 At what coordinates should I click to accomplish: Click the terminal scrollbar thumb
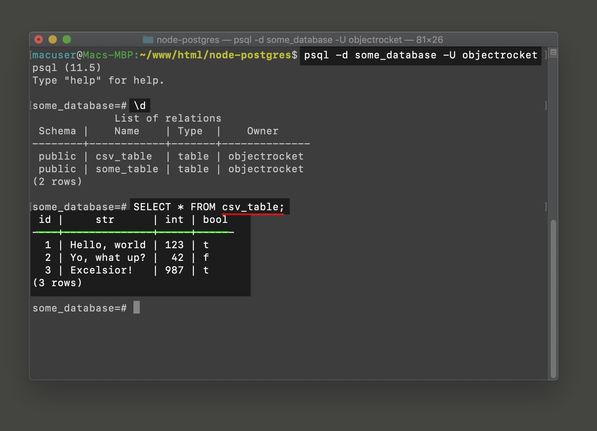click(553, 299)
